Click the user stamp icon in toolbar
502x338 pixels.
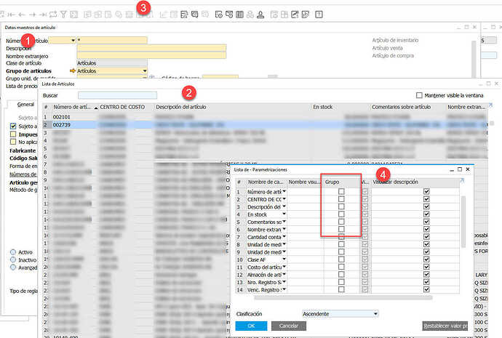(261, 14)
